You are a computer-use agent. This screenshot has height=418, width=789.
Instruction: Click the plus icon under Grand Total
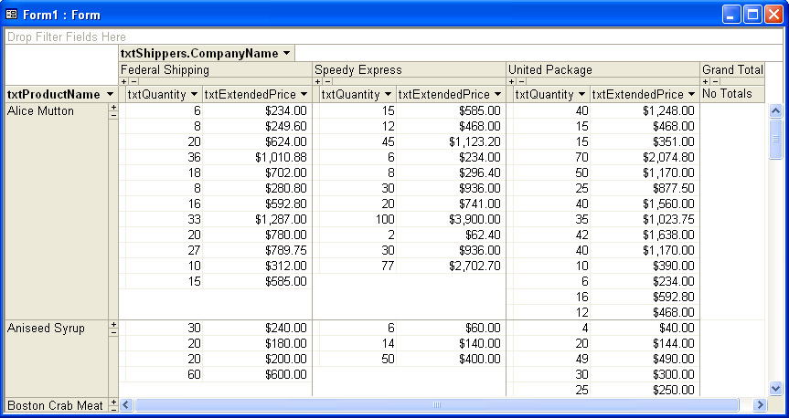[705, 82]
